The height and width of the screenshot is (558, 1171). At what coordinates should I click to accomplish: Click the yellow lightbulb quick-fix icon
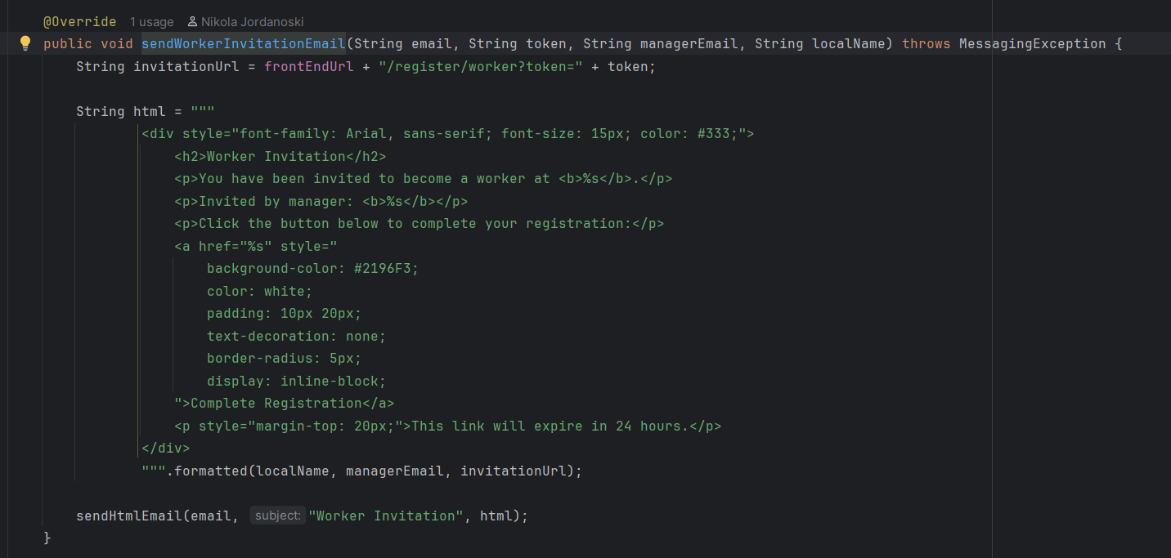pyautogui.click(x=25, y=43)
